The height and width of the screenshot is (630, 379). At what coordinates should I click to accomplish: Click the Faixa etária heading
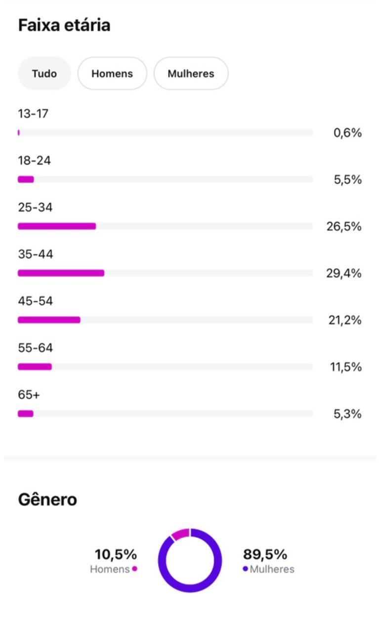tap(64, 25)
